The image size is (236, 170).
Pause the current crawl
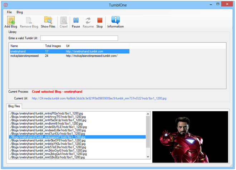(x=76, y=22)
